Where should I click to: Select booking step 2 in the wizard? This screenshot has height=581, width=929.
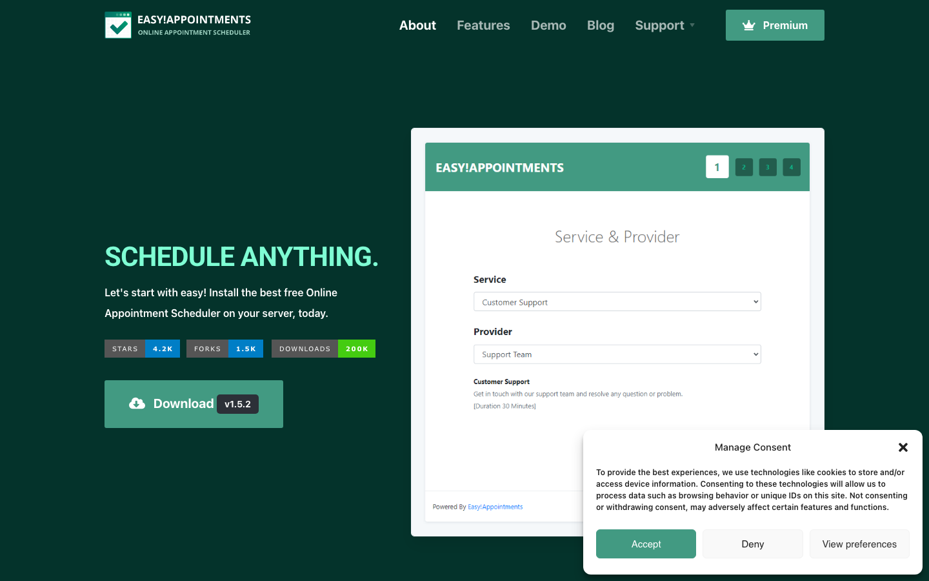point(744,167)
